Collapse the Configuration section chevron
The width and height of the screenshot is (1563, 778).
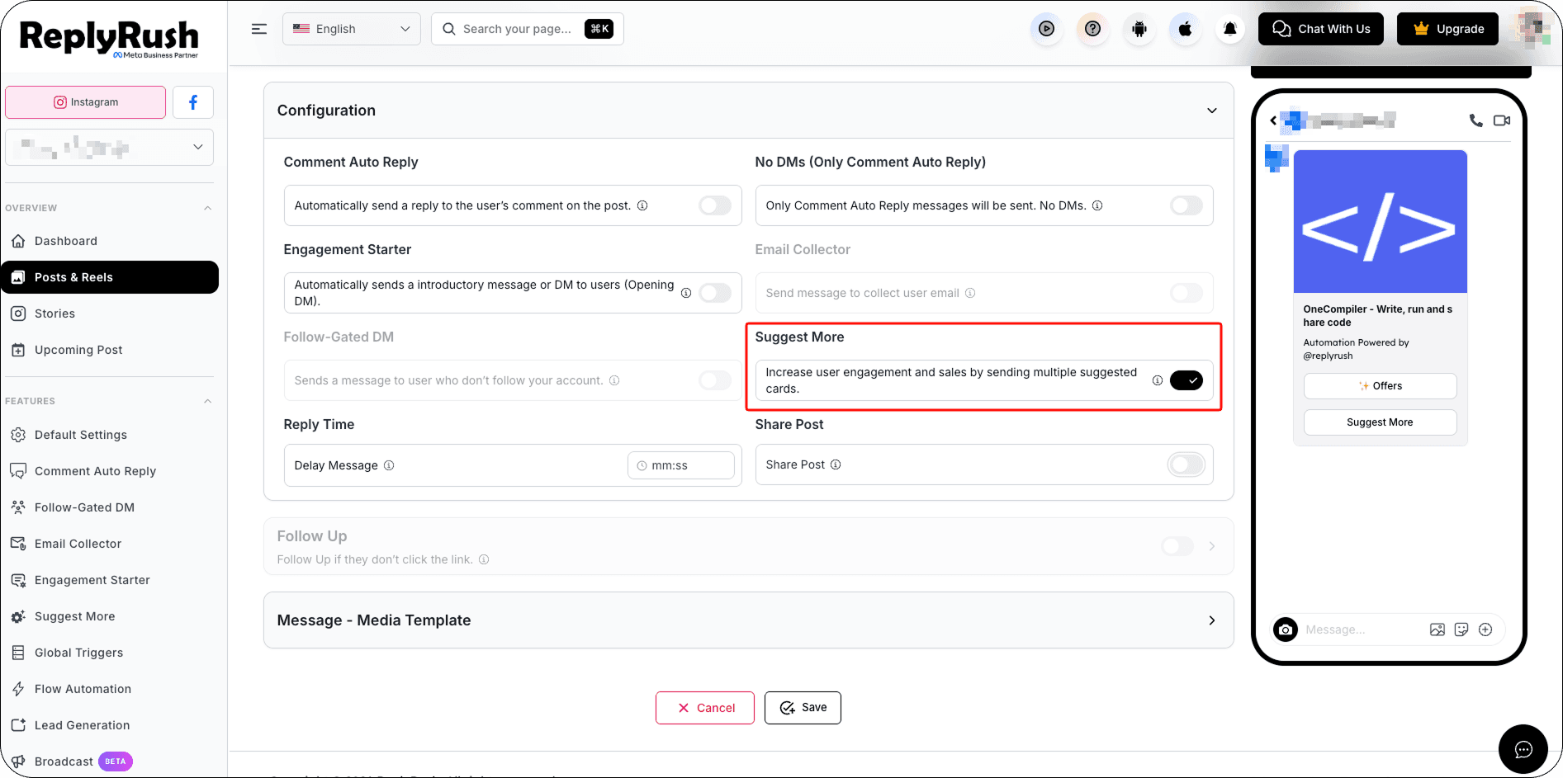point(1212,111)
